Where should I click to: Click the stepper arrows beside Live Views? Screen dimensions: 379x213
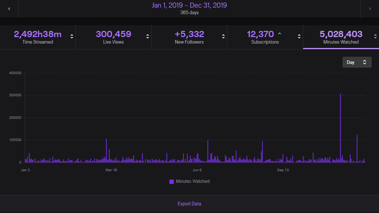[147, 36]
